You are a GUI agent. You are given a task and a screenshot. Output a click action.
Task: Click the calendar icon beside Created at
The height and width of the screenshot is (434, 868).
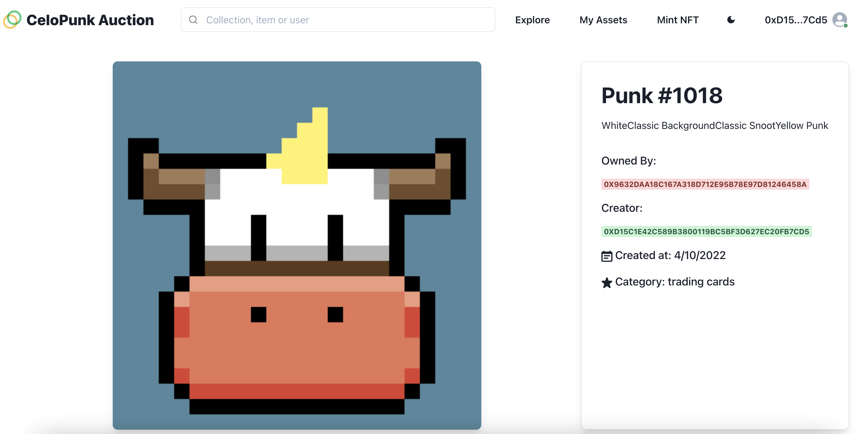(x=607, y=256)
